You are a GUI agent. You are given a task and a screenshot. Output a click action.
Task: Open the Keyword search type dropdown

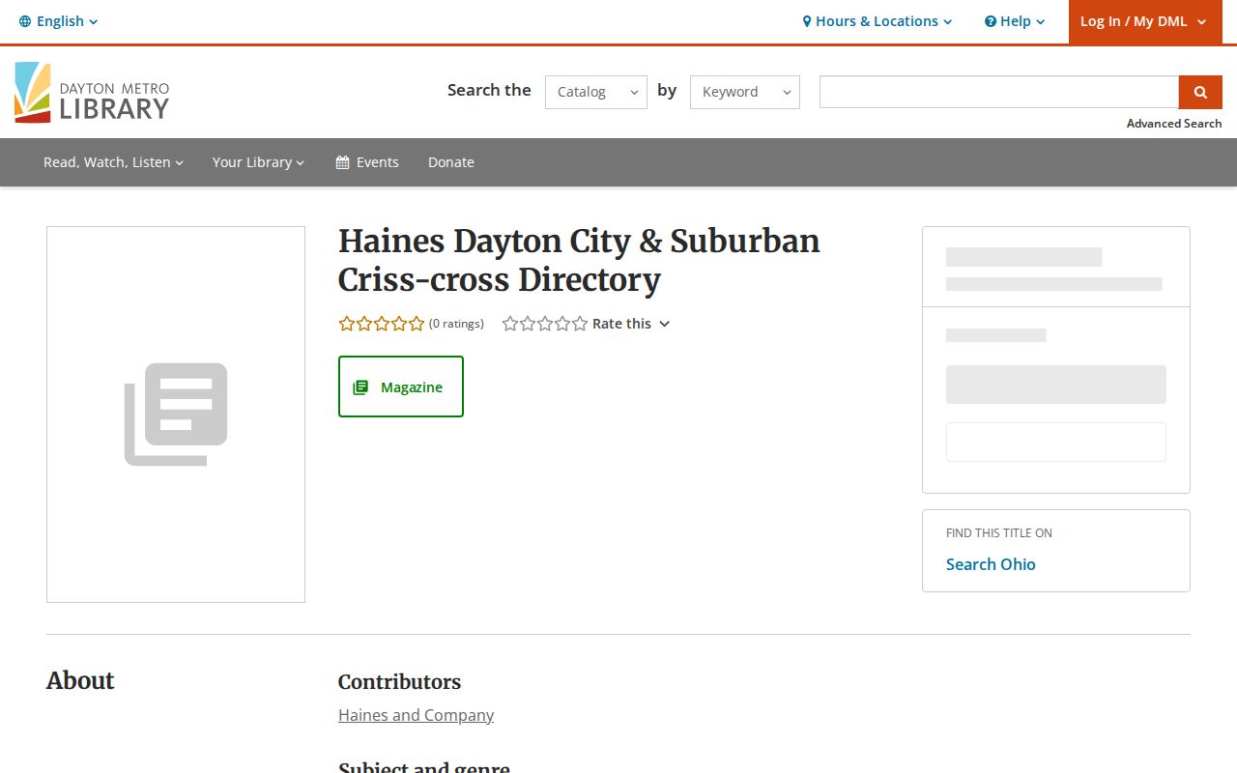pos(745,92)
